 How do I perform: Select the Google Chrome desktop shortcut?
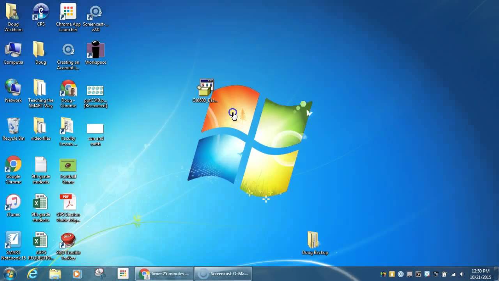point(13,171)
